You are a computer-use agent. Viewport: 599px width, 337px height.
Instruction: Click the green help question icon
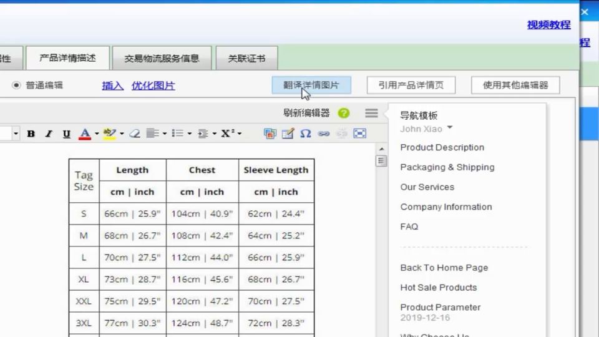[344, 113]
